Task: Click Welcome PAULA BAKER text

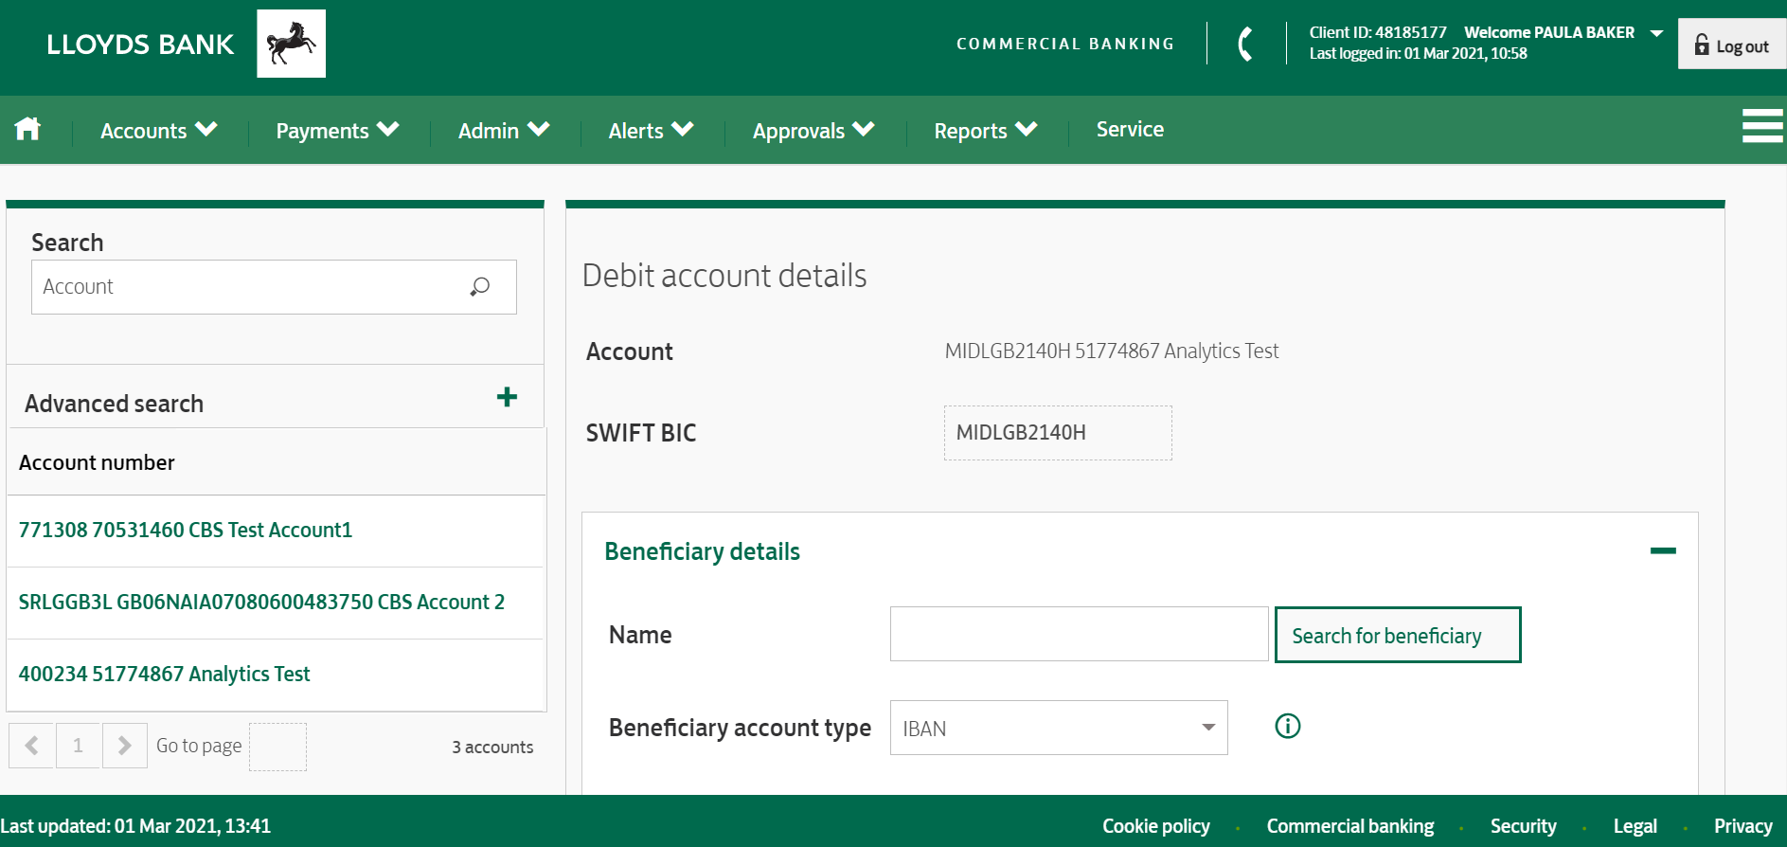Action: click(1549, 32)
